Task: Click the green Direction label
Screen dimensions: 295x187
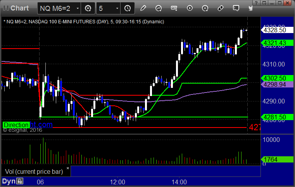Action: (x=16, y=125)
